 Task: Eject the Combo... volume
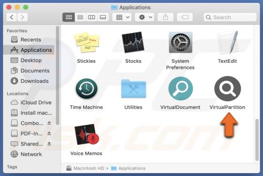[x=49, y=123]
